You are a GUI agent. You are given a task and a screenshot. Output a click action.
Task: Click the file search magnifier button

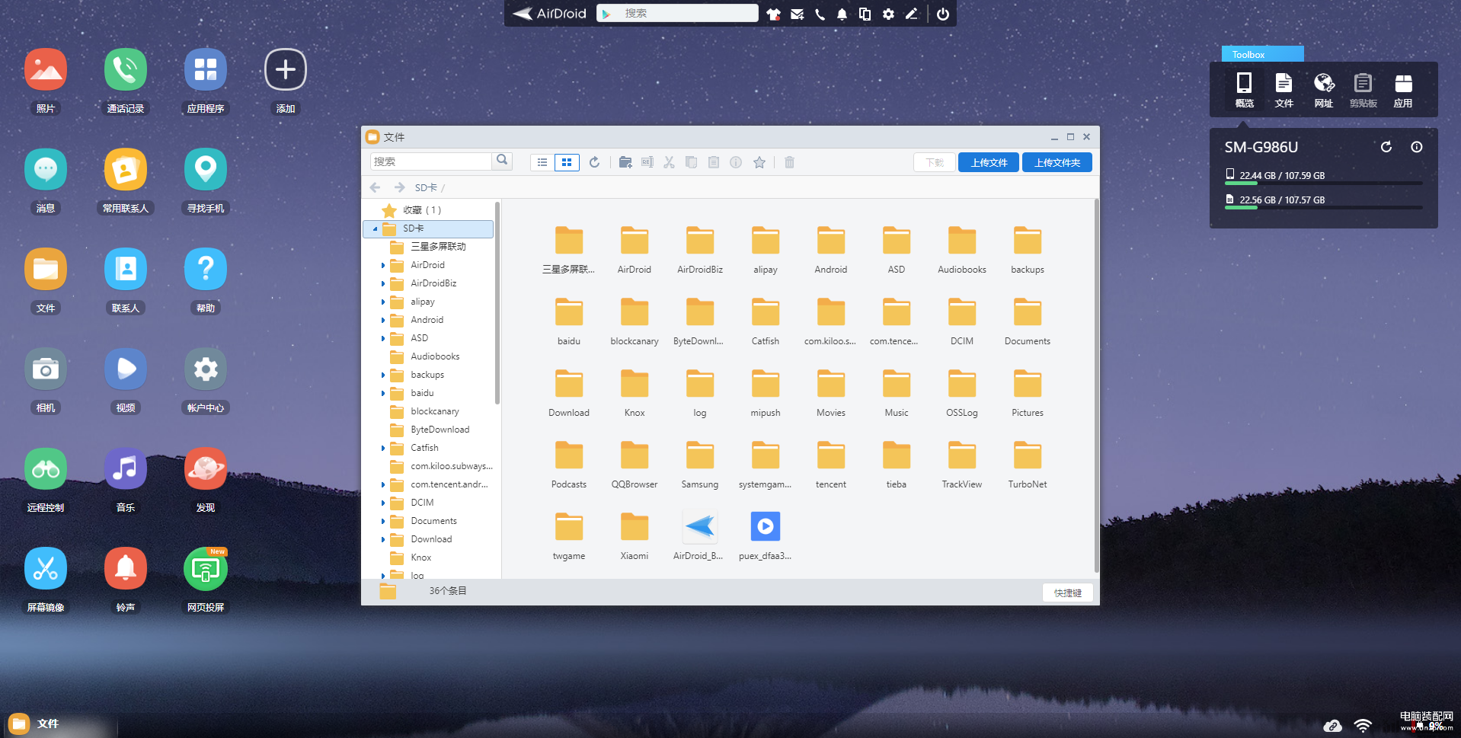(x=502, y=161)
